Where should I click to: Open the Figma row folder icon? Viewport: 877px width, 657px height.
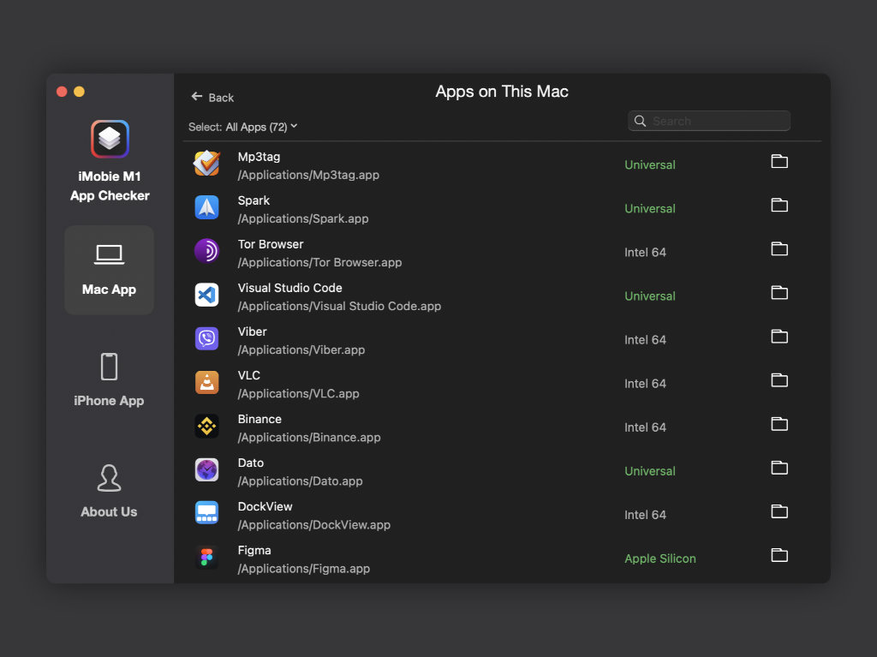pyautogui.click(x=779, y=555)
